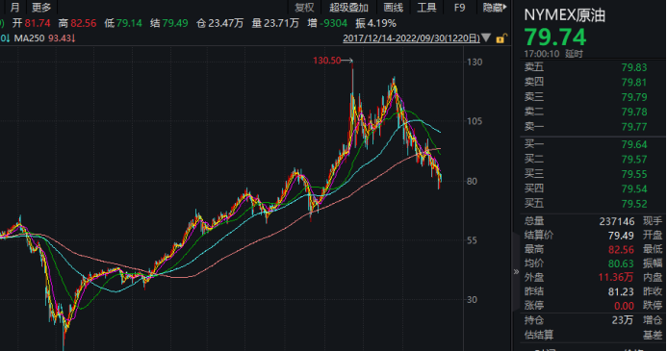The width and height of the screenshot is (667, 351).
Task: Click the 买五 bid price 79.52
Action: click(x=634, y=204)
